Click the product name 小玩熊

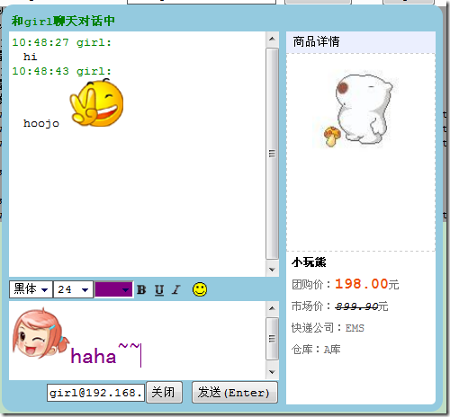(309, 262)
